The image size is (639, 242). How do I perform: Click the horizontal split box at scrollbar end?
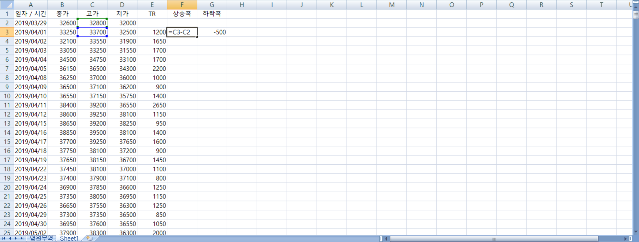630,239
